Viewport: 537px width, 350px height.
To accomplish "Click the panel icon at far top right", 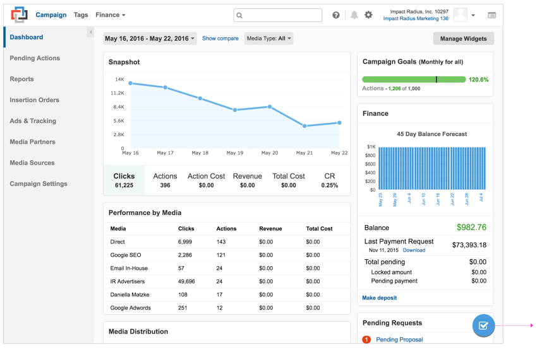I will 492,15.
